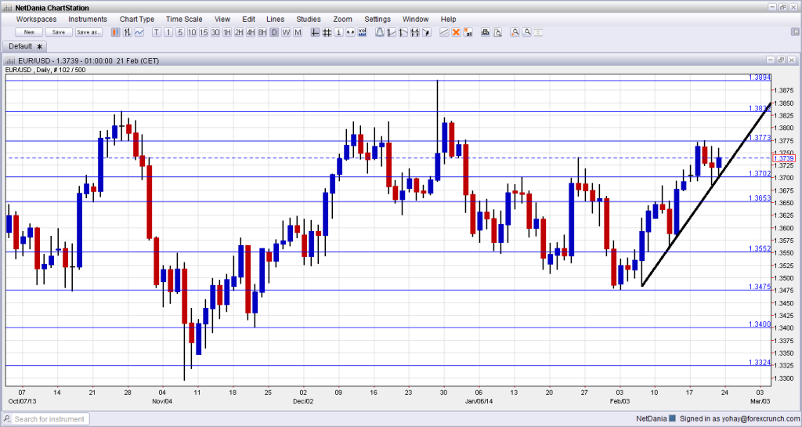Click the Save as... button
Viewport: 802px width, 427px height.
coord(89,32)
